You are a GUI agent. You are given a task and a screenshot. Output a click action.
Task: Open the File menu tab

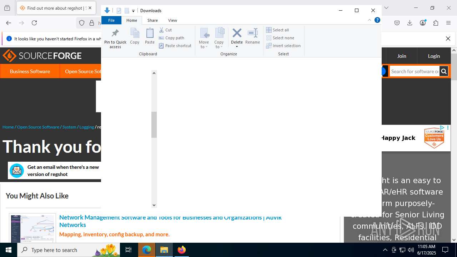[111, 20]
